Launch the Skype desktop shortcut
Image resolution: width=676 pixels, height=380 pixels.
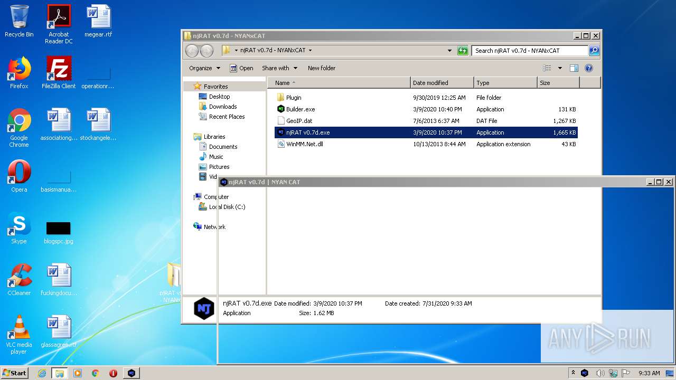coord(19,228)
